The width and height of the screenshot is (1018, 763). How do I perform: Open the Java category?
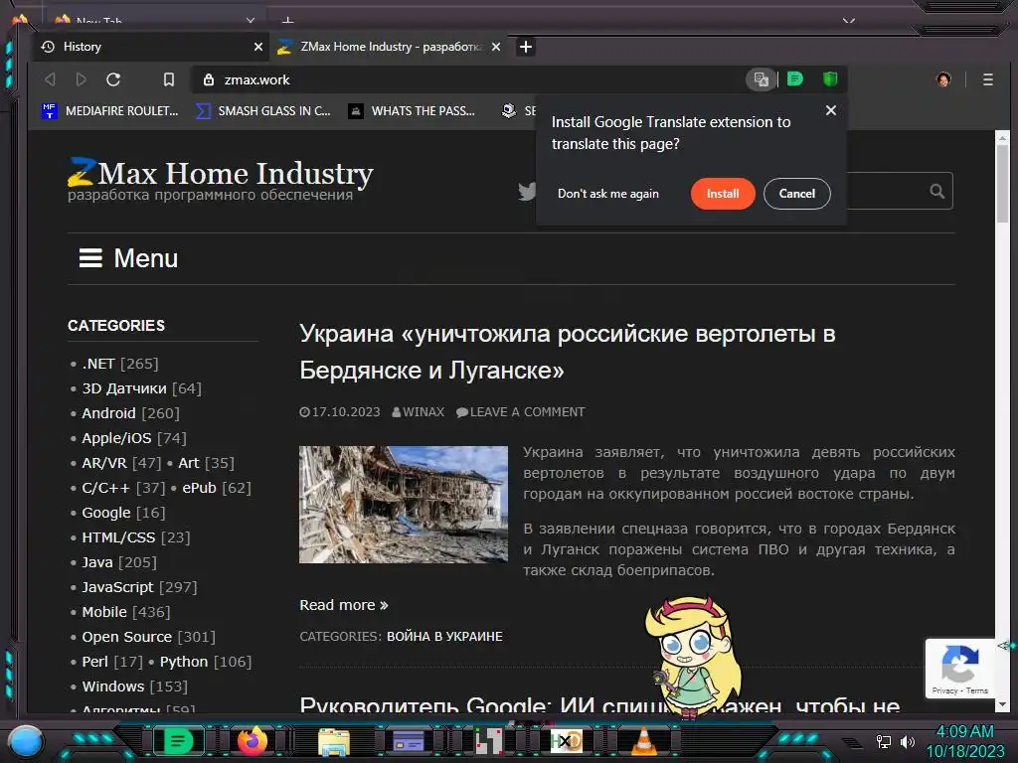pyautogui.click(x=97, y=562)
